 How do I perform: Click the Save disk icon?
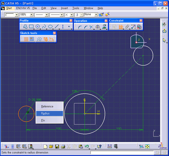pos(57,147)
